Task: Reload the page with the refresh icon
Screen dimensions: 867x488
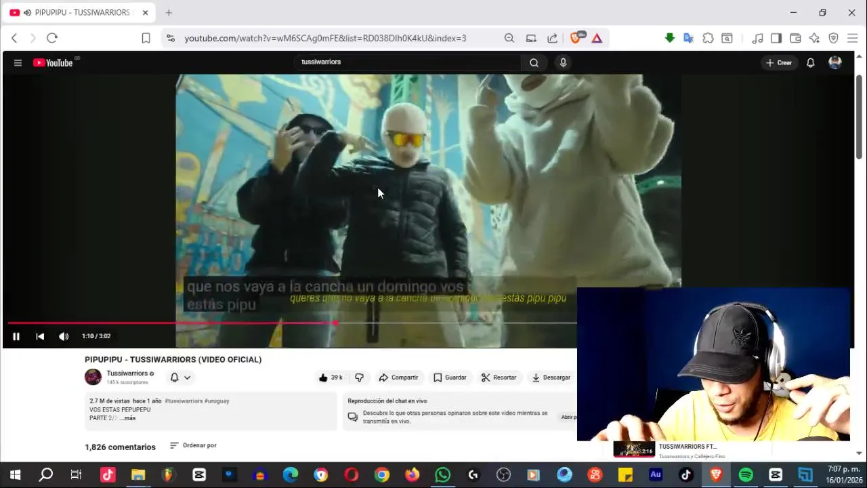Action: coord(52,38)
